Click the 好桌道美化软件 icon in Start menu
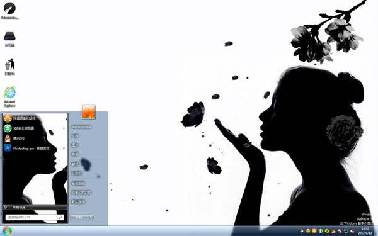This screenshot has height=236, width=378. pos(8,118)
